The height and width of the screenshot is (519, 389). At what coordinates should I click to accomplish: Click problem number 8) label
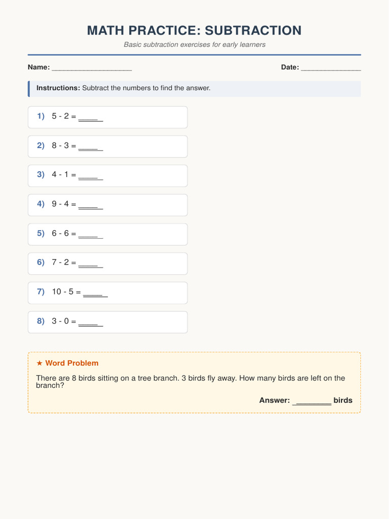41,321
